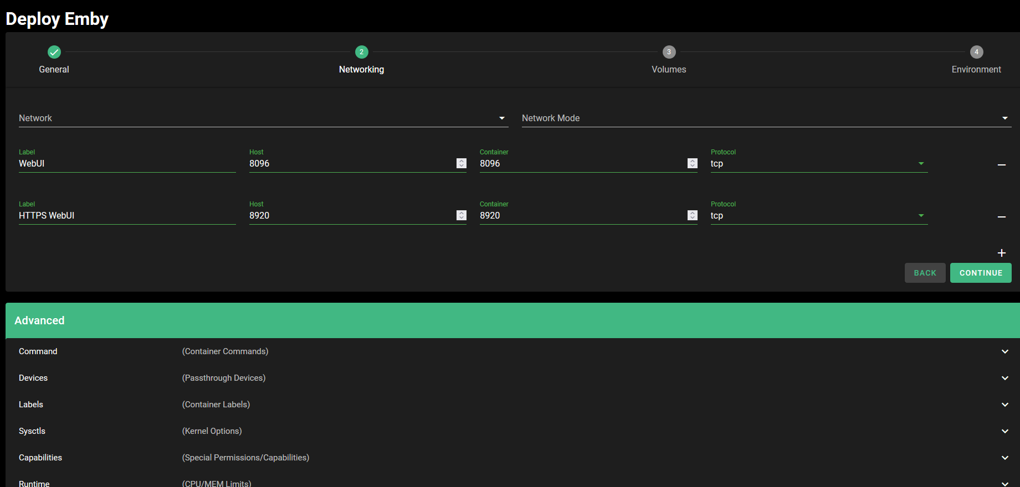
Task: Click the Devices row label
Action: [33, 378]
